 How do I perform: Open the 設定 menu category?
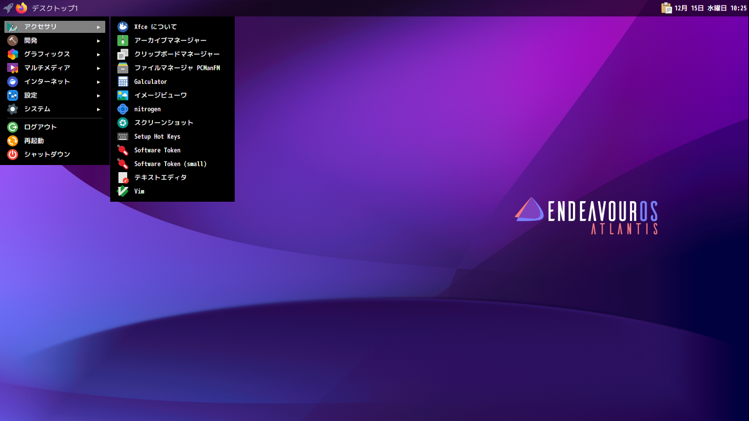[55, 95]
